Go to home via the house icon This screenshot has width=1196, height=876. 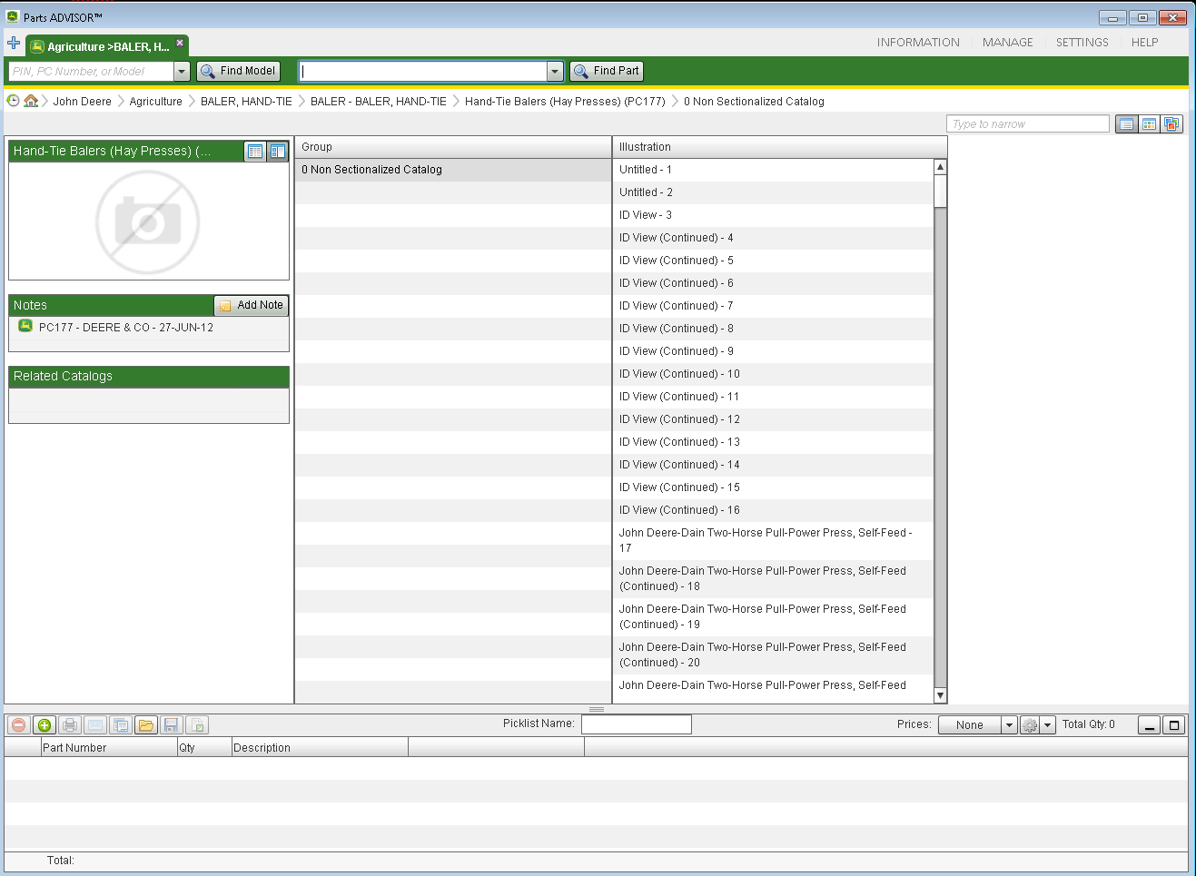tap(31, 101)
